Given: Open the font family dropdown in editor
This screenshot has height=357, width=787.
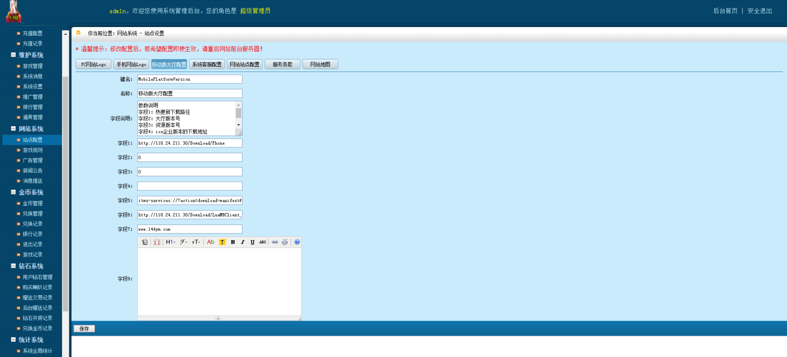Looking at the screenshot, I should (x=183, y=242).
